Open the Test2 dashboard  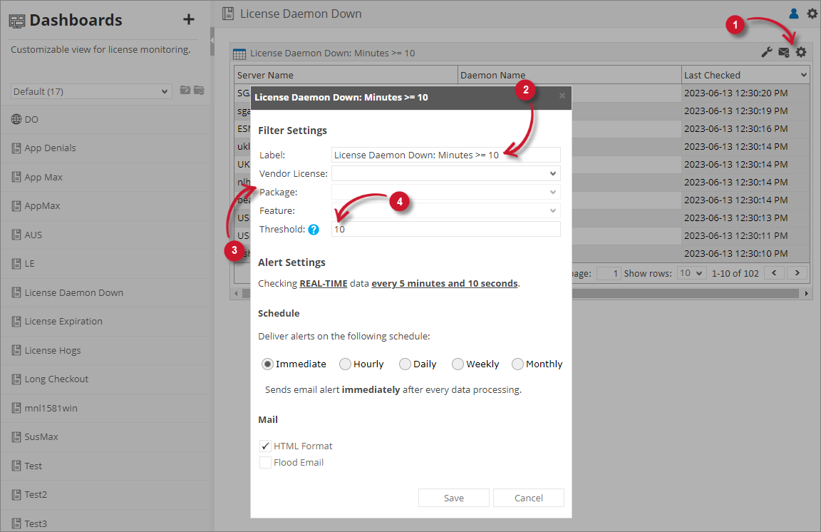coord(105,495)
